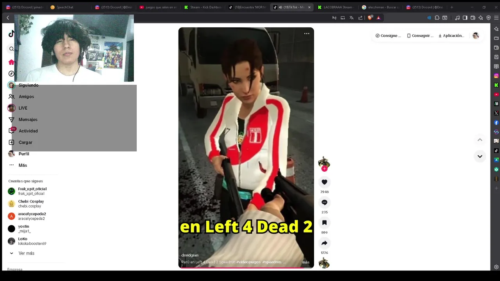
Task: Expand the video description with 'más'
Action: click(306, 262)
